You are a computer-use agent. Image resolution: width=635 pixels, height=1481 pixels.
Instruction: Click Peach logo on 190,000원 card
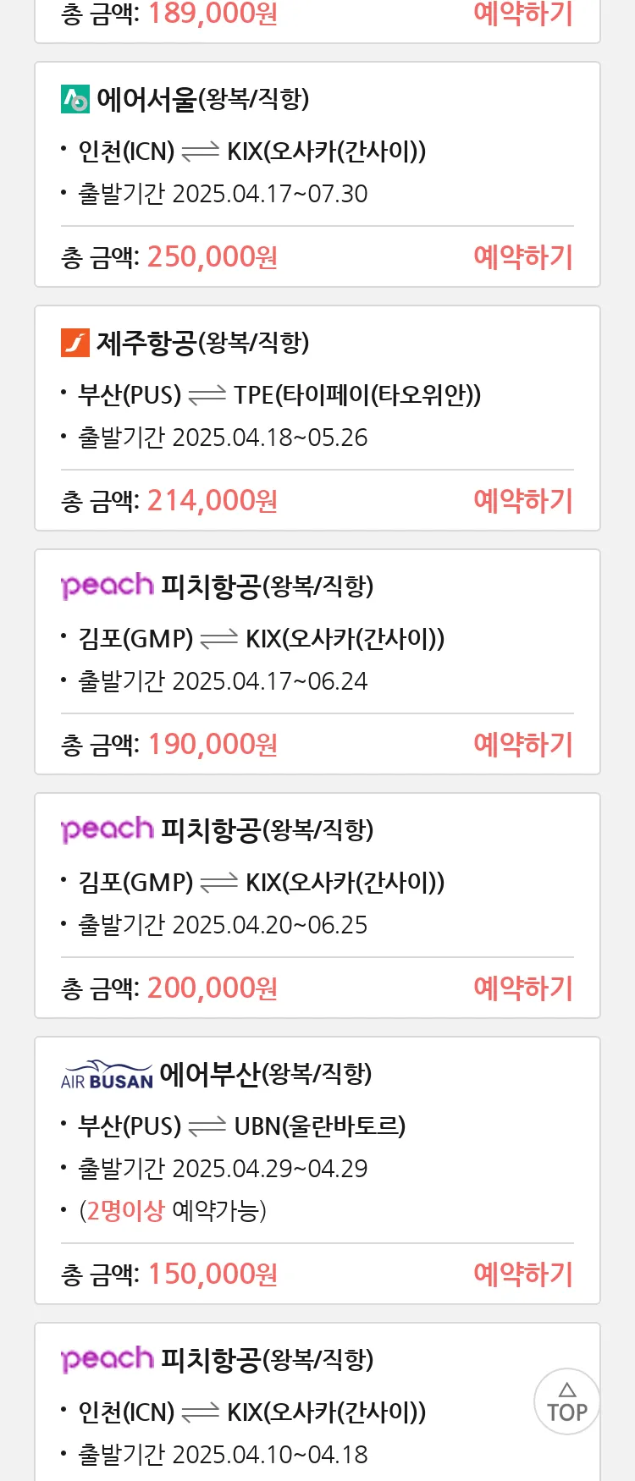[107, 586]
